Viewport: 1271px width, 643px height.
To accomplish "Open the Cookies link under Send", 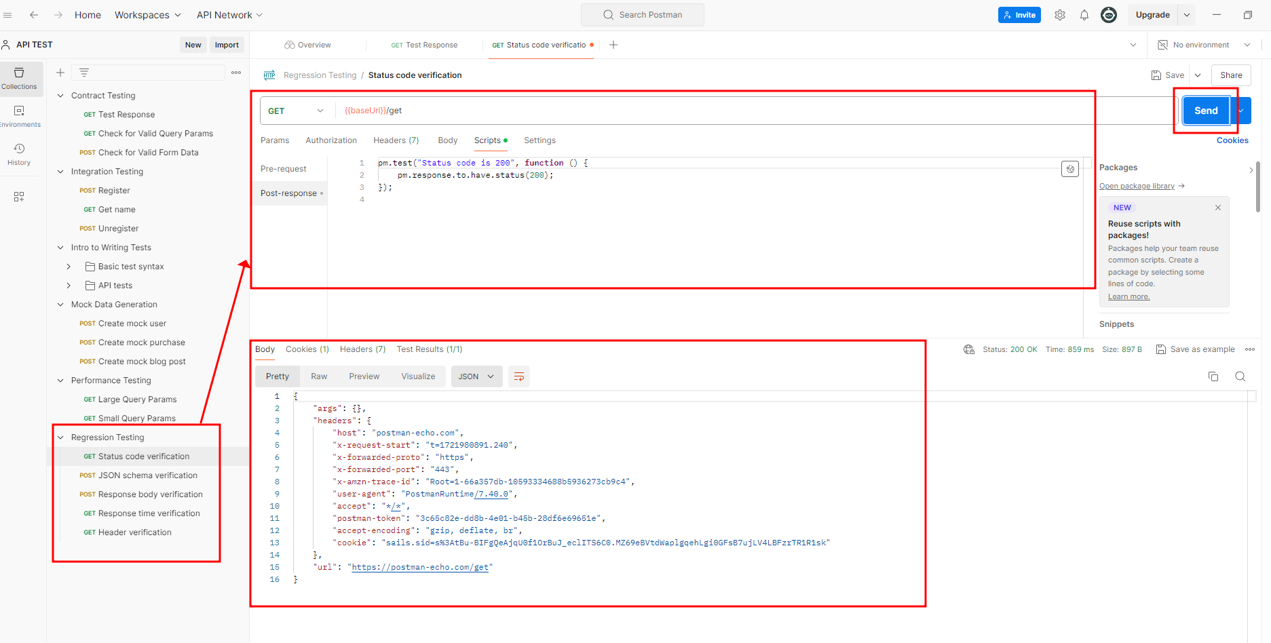I will tap(1232, 140).
